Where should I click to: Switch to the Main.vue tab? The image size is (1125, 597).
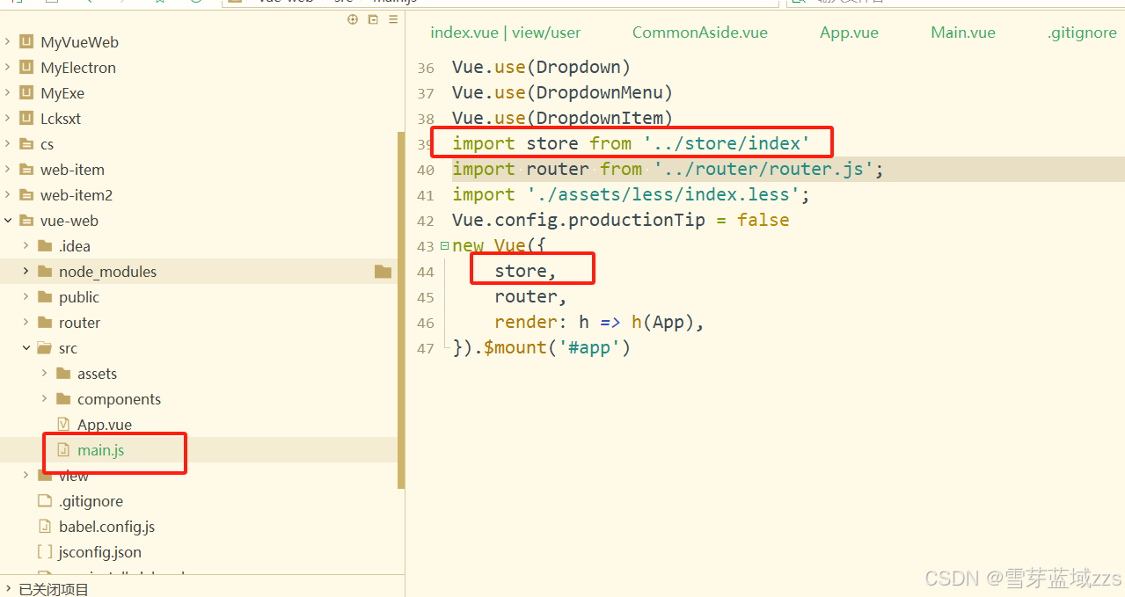[x=963, y=33]
